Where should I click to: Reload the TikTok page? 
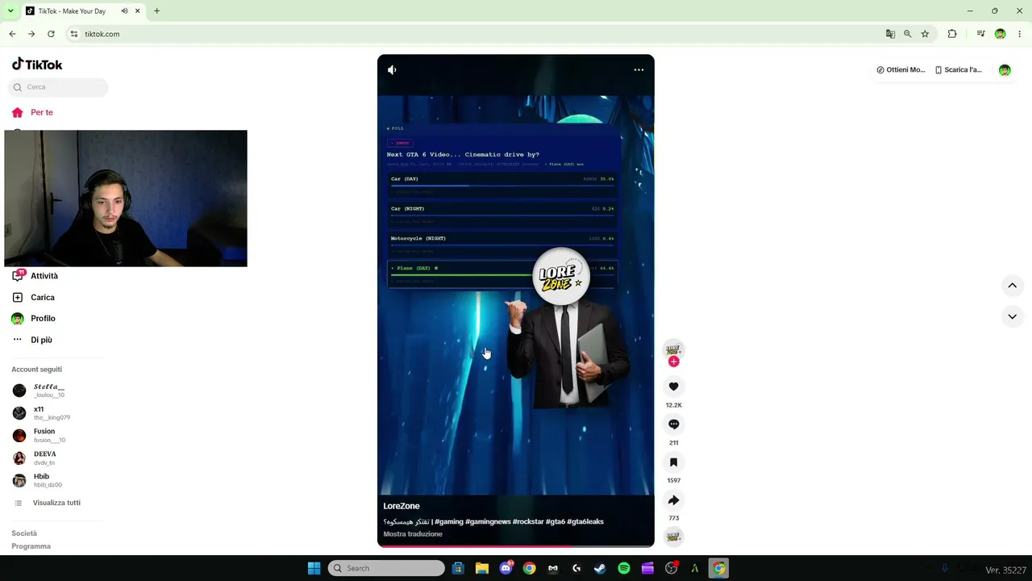(x=51, y=34)
